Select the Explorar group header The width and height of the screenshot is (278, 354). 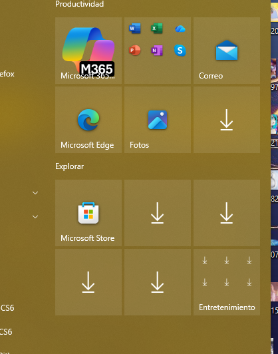point(69,166)
